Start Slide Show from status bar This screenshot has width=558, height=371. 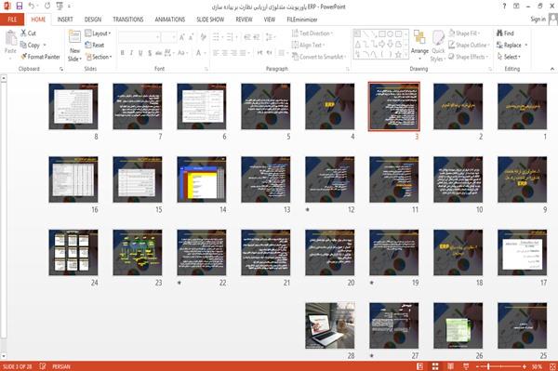coord(466,366)
